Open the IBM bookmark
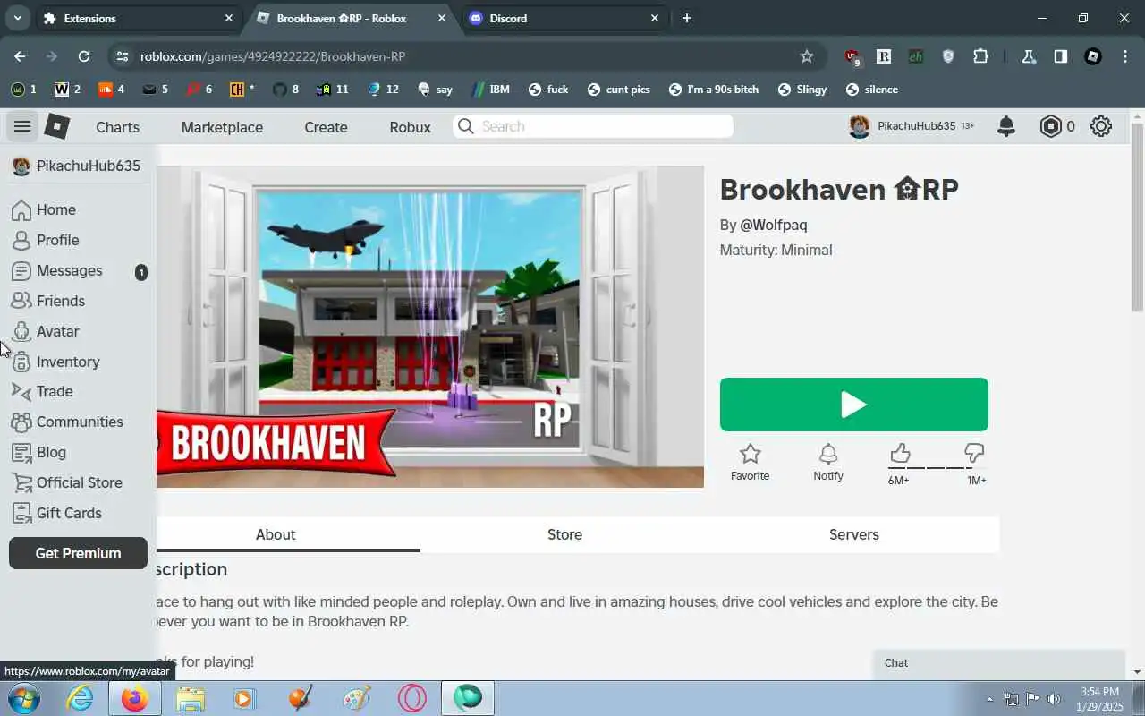The image size is (1145, 716). [489, 89]
